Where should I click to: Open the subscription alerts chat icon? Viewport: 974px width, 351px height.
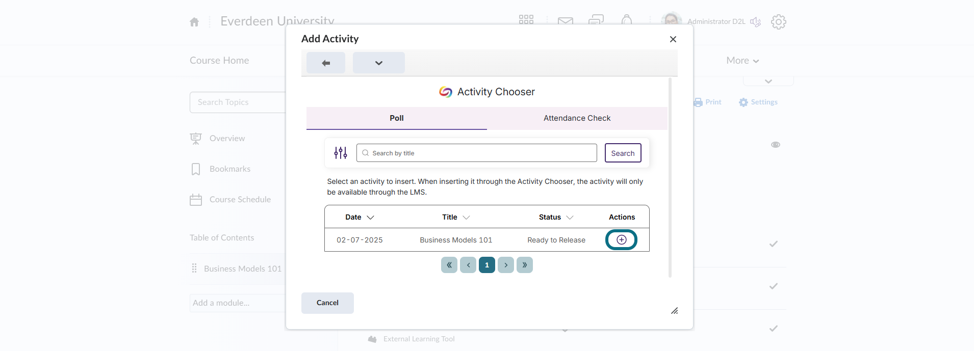click(x=596, y=20)
